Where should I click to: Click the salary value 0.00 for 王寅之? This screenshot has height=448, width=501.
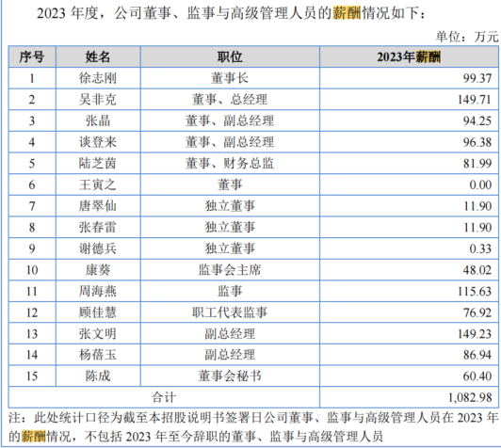tap(480, 184)
